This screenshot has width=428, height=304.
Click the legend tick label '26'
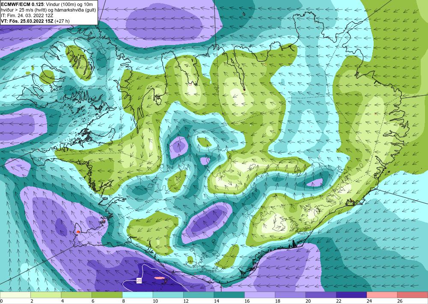coord(400,301)
